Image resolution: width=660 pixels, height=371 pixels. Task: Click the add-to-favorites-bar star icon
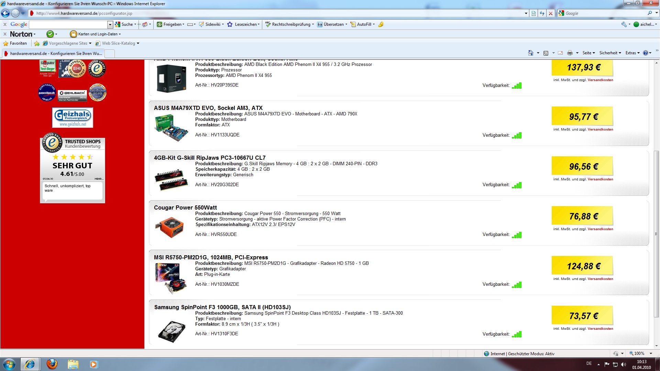pos(37,43)
